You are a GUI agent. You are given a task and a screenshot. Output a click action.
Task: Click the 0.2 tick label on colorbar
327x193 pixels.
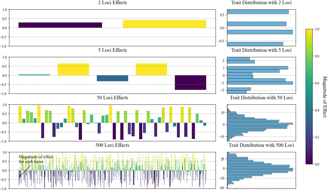pyautogui.click(x=317, y=137)
